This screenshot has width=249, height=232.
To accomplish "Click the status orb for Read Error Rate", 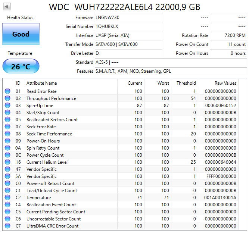I will tap(7, 91).
